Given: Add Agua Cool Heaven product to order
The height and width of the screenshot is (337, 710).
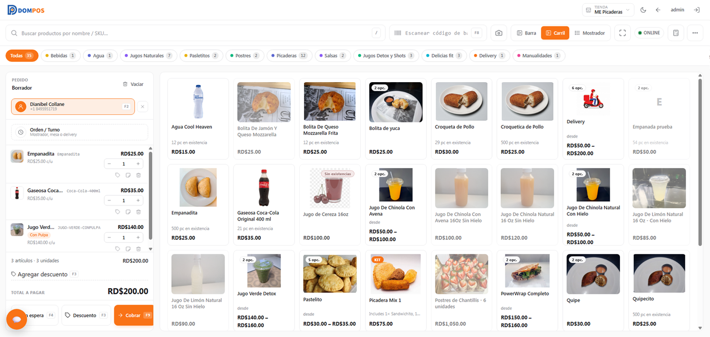Looking at the screenshot, I should coord(198,119).
